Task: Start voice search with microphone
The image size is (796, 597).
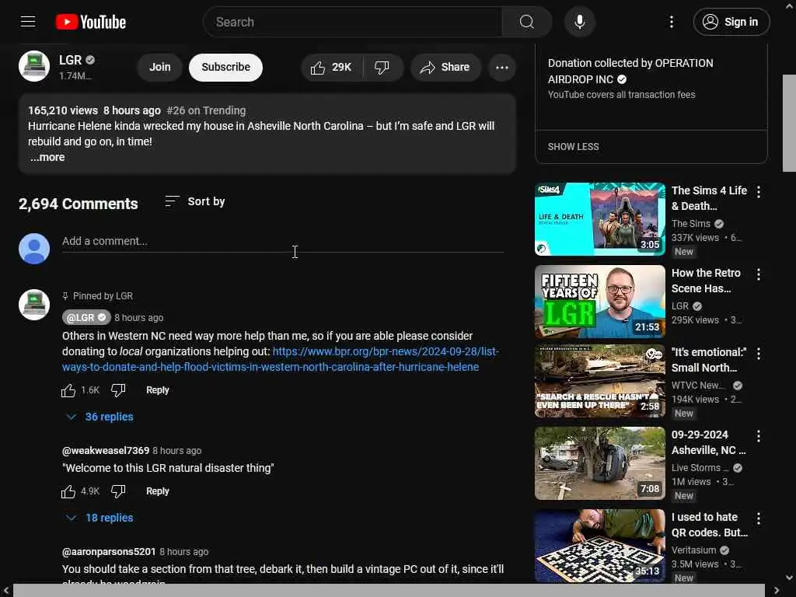Action: pyautogui.click(x=579, y=22)
